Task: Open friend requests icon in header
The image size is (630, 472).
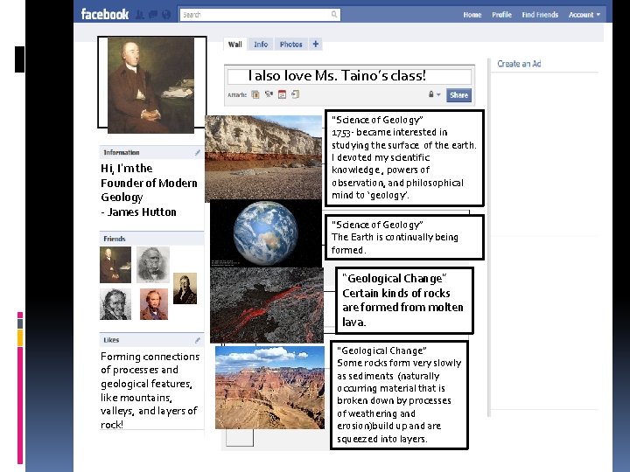Action: coord(139,15)
